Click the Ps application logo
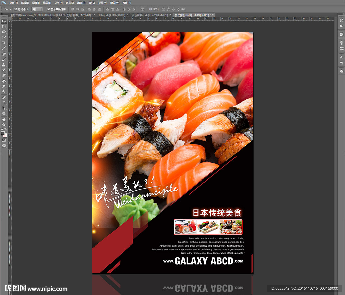345x295 pixels. pos(3,3)
